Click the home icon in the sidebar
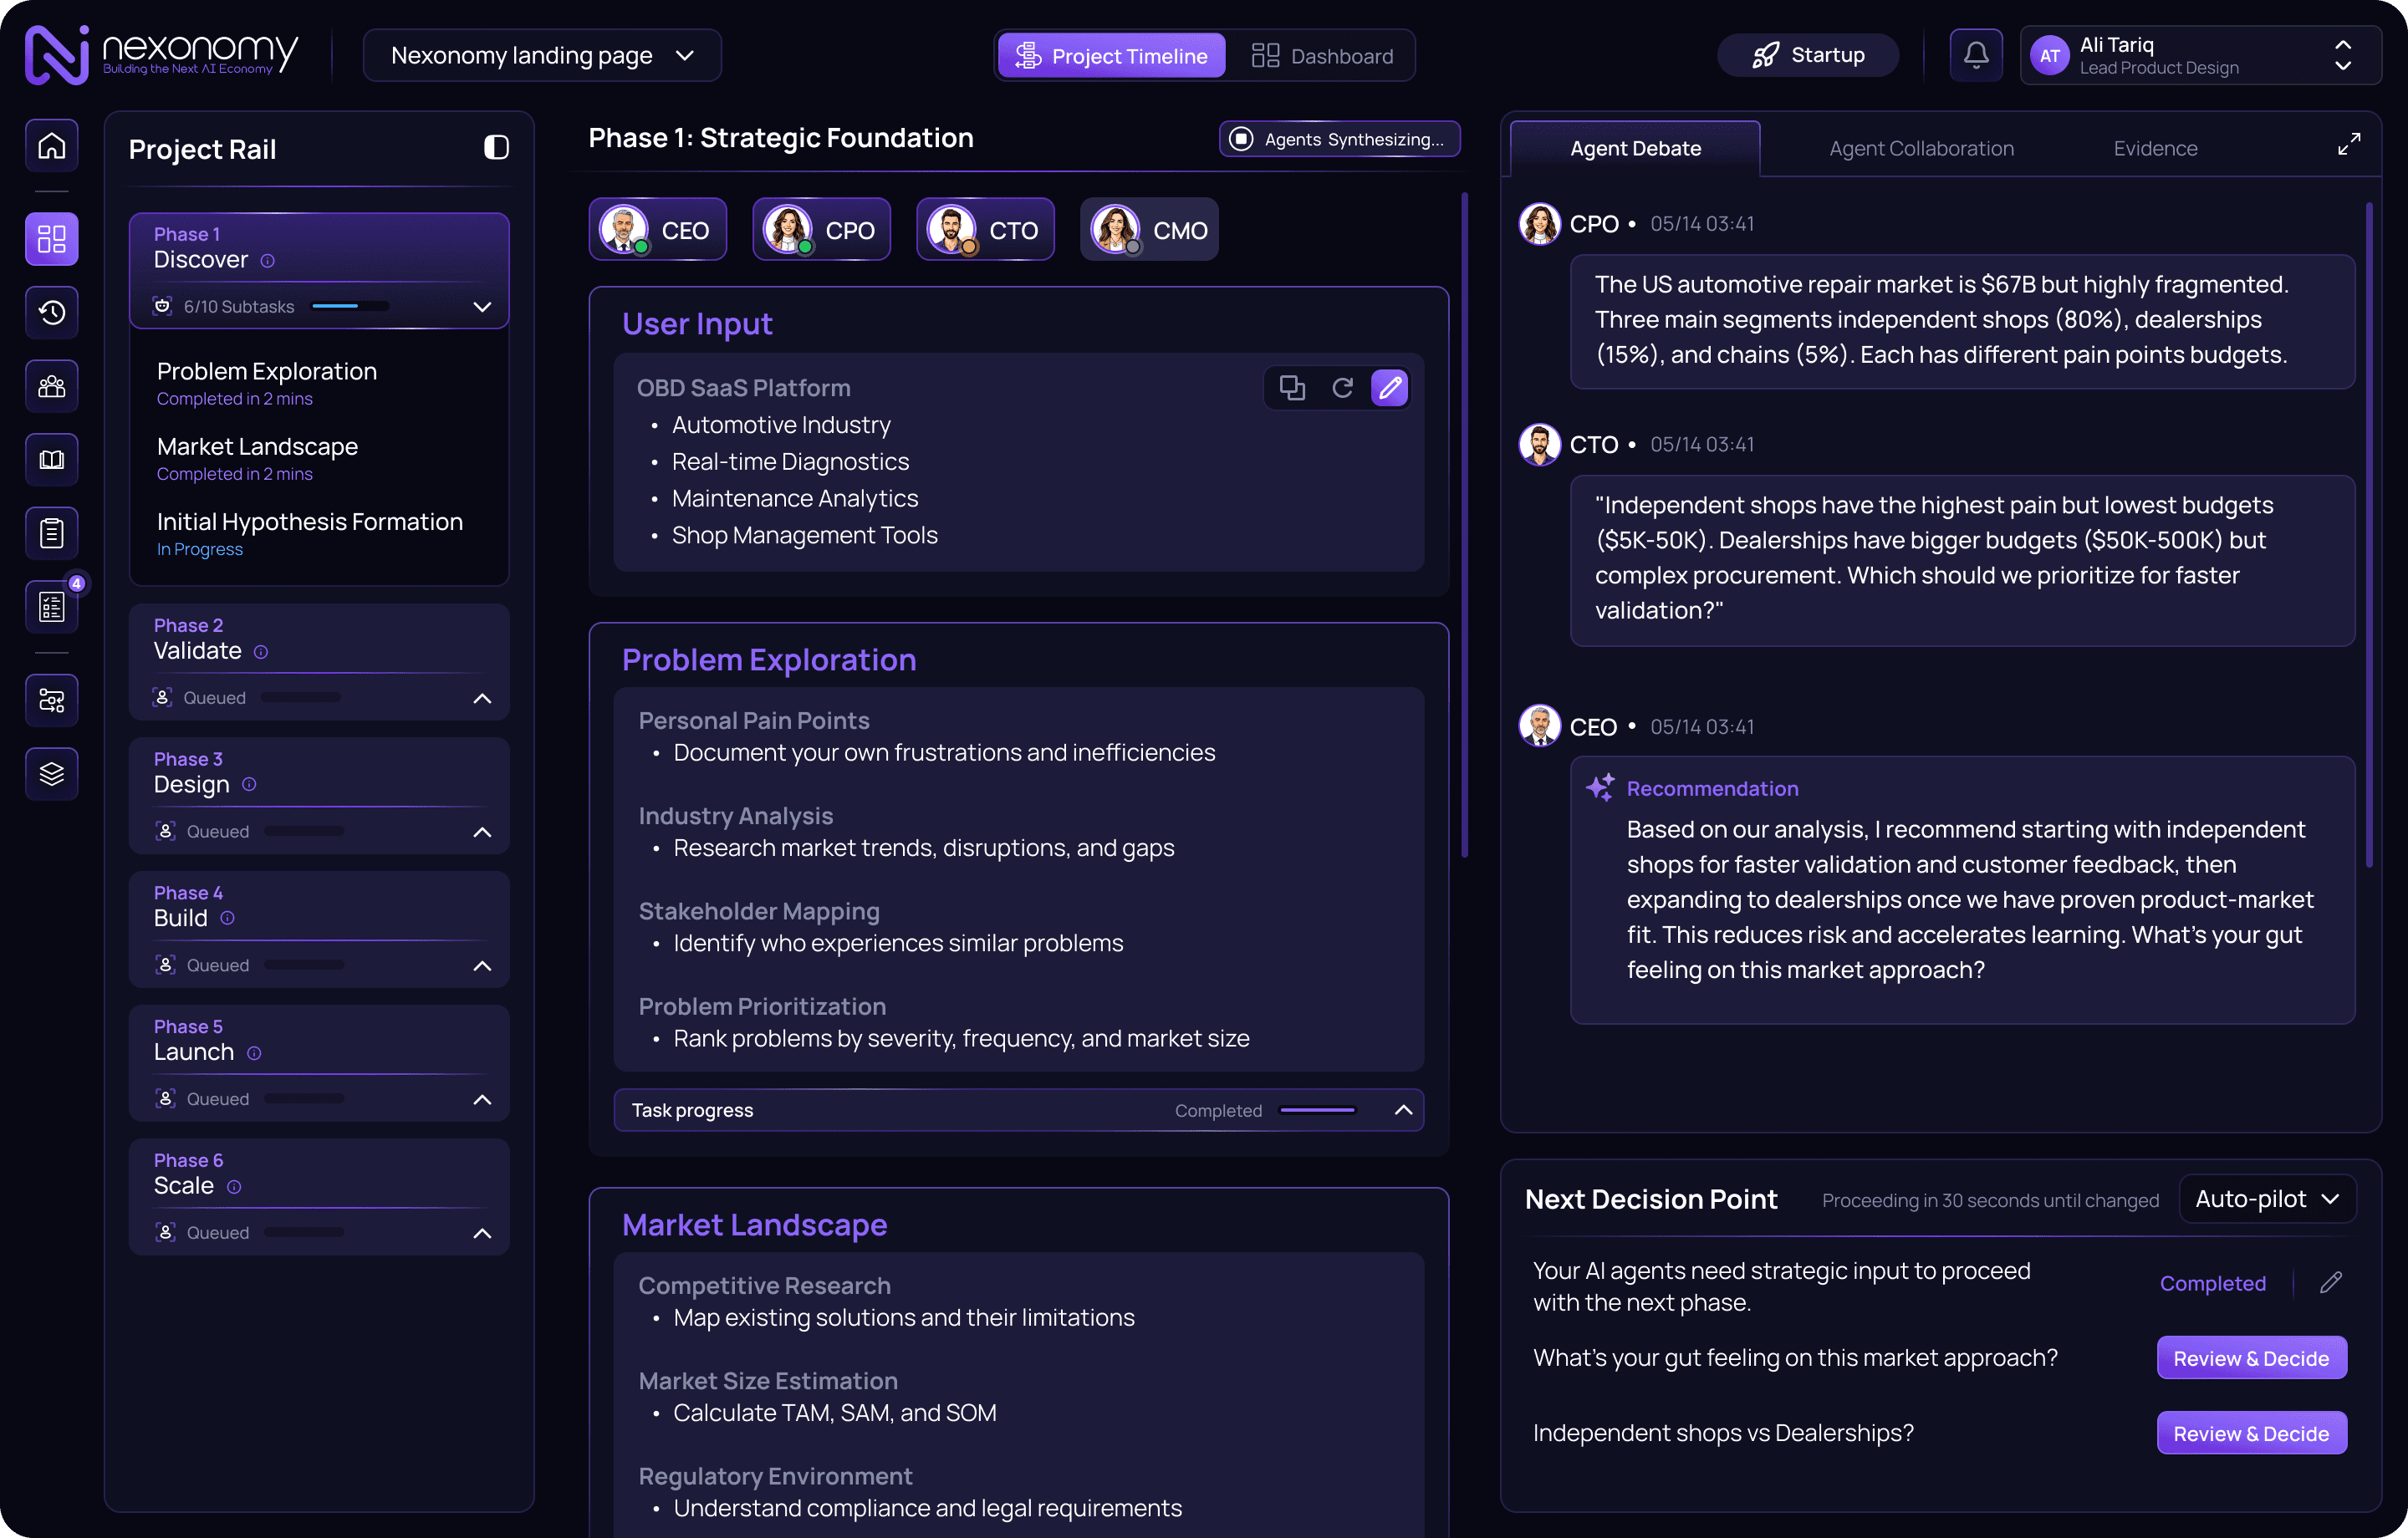The width and height of the screenshot is (2408, 1538). click(52, 146)
